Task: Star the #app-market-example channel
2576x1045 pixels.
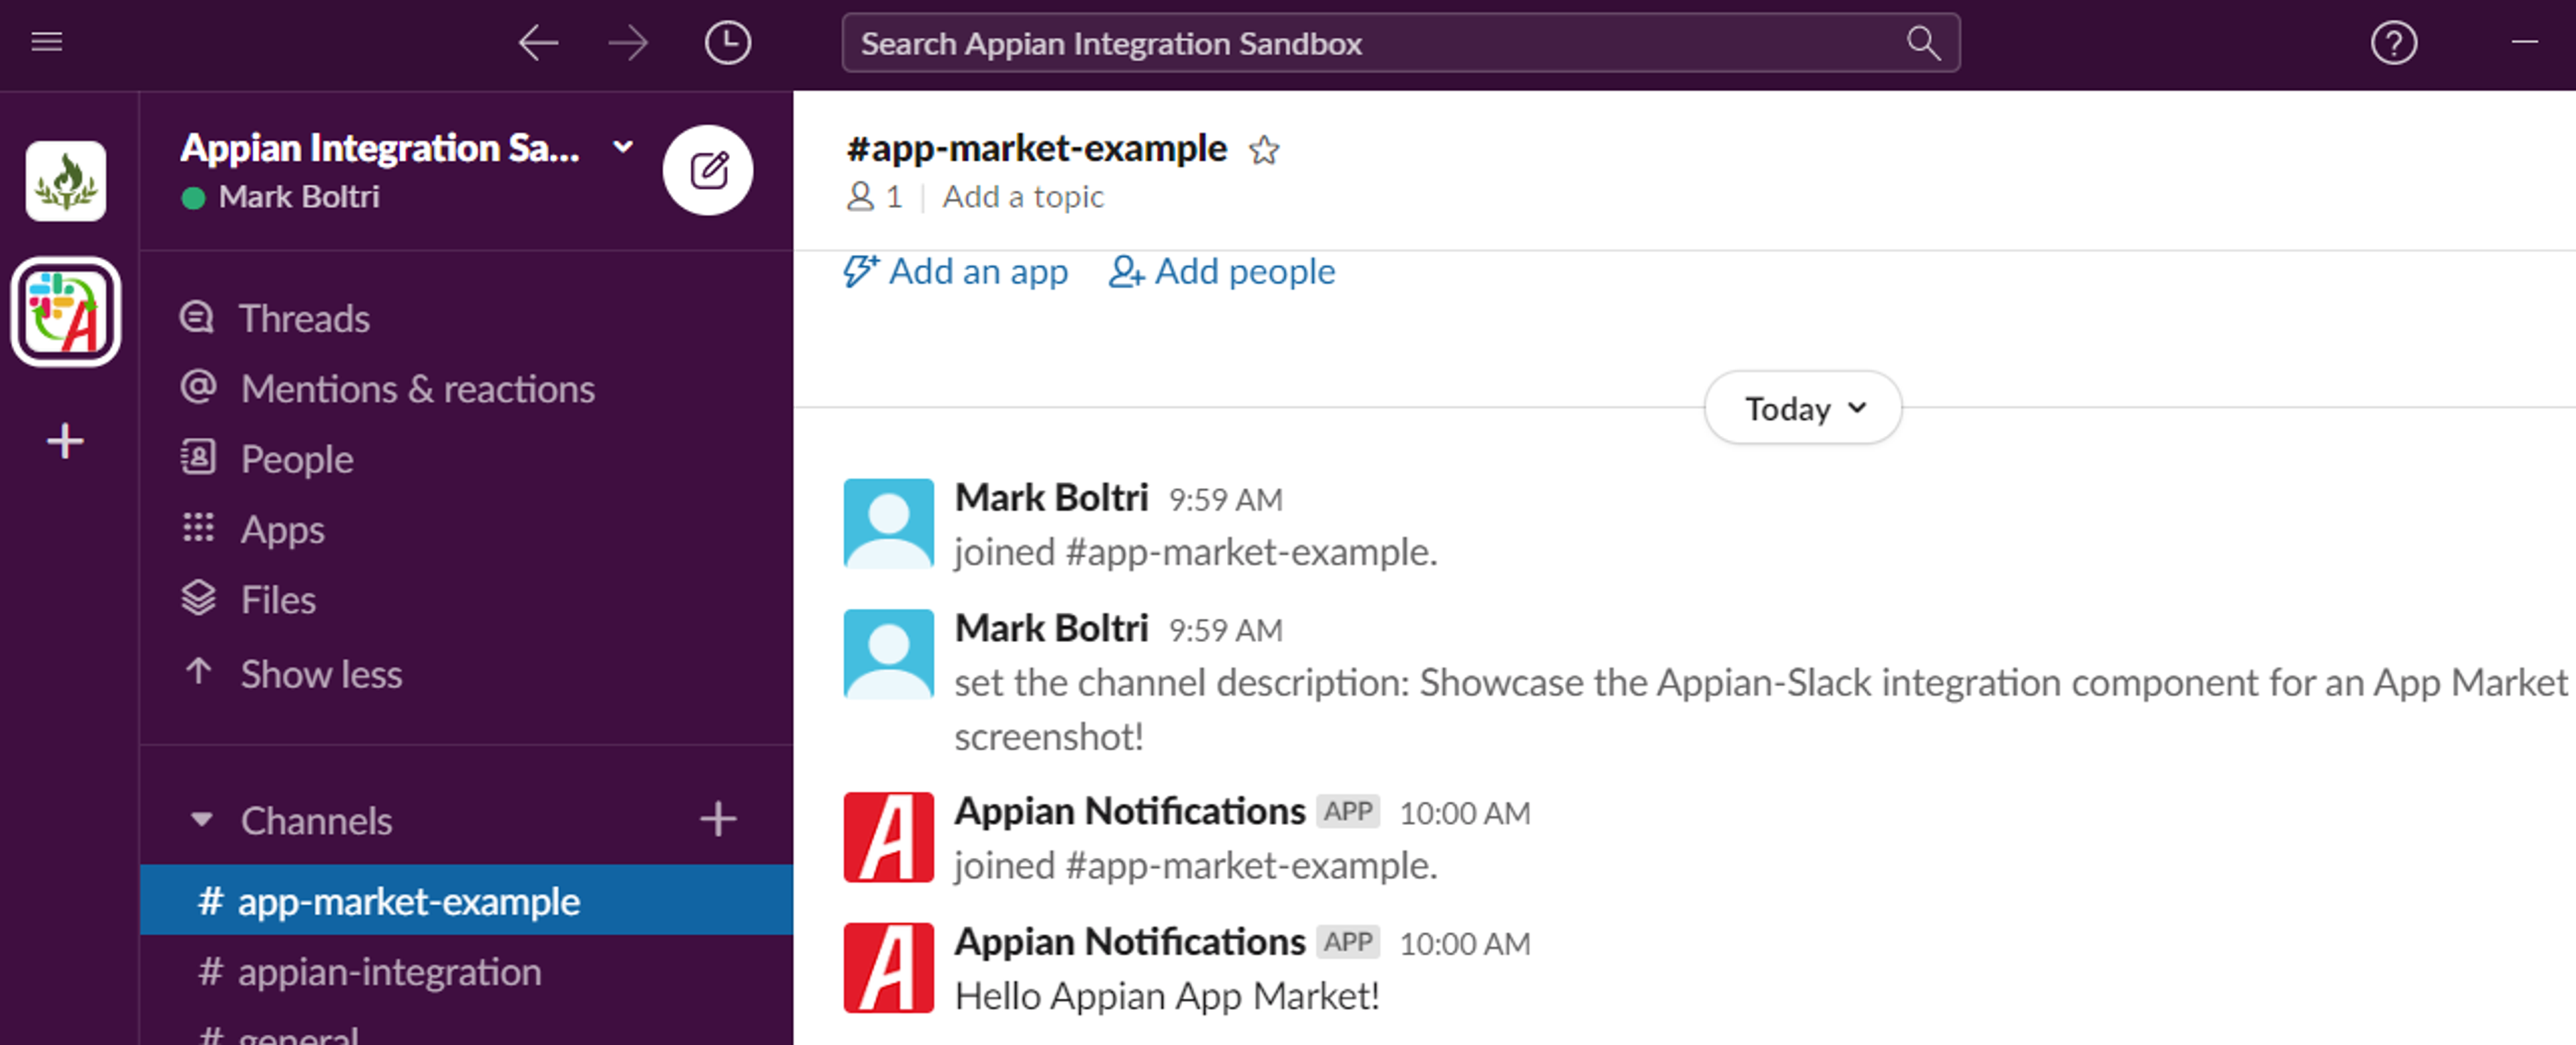Action: click(x=1264, y=150)
